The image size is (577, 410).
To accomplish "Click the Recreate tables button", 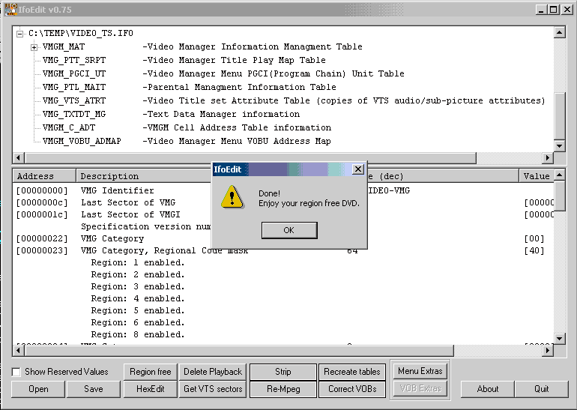I will pos(352,372).
